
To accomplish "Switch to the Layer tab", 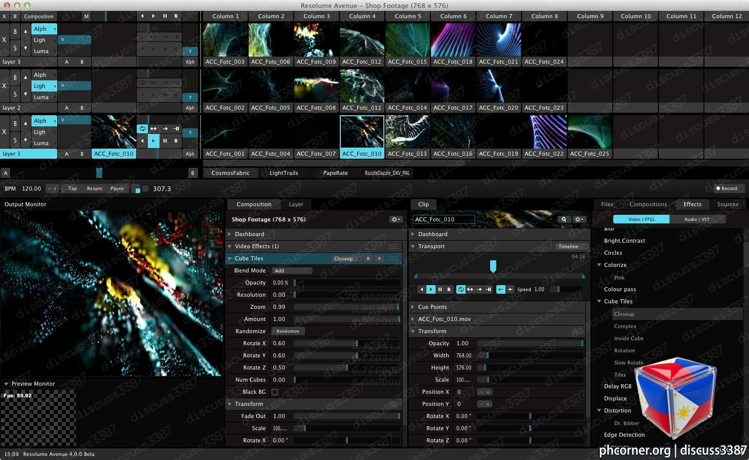I will coord(296,204).
